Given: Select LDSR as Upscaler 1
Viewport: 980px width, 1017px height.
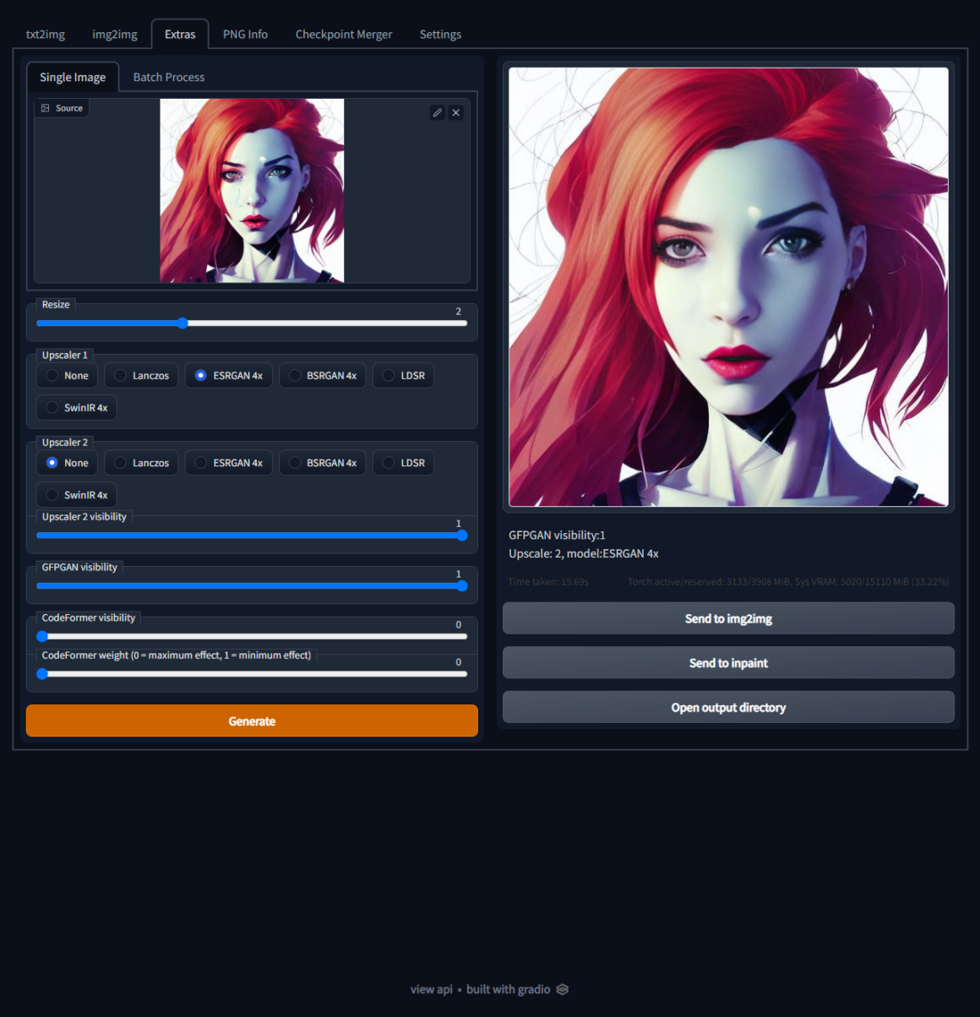Looking at the screenshot, I should click(403, 375).
